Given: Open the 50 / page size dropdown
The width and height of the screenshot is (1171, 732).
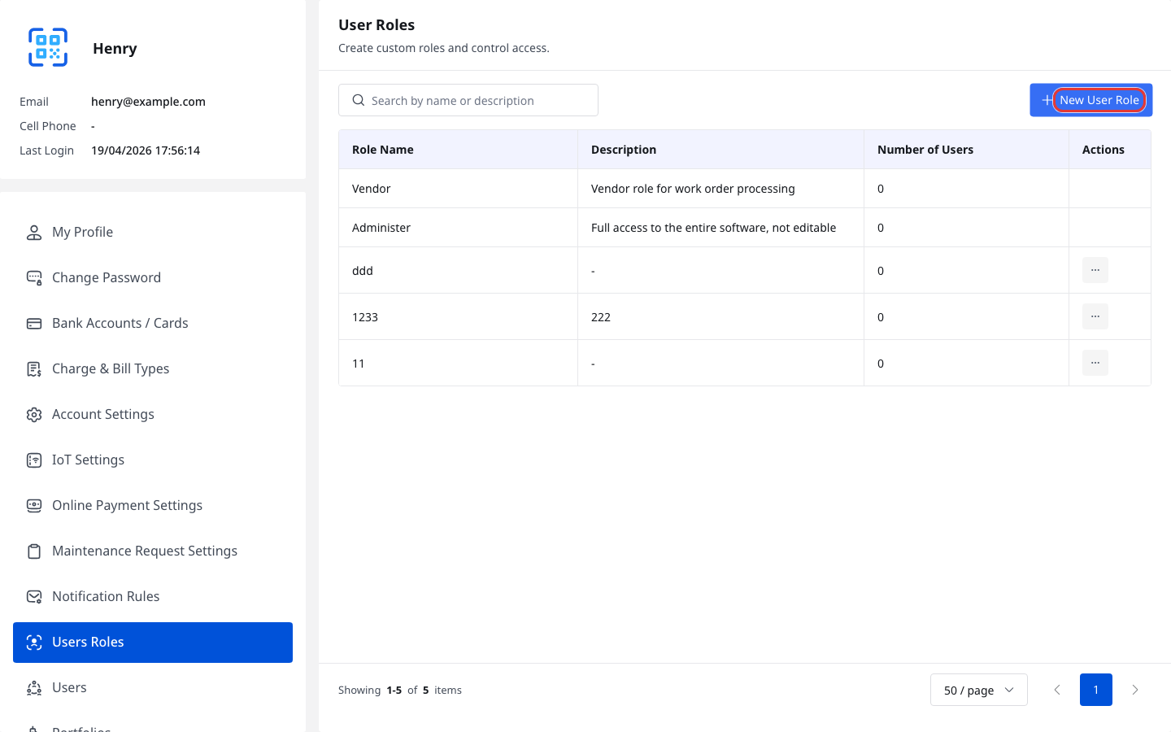Looking at the screenshot, I should click(979, 690).
